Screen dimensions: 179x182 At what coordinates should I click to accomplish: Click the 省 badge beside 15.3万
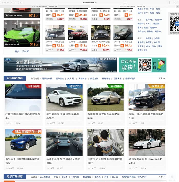tap(77, 46)
